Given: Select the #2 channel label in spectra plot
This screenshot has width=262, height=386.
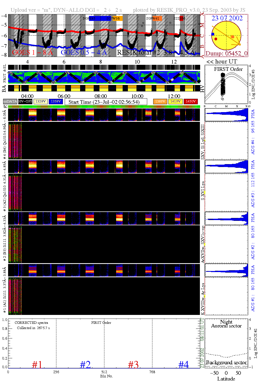Looking at the screenshot, I should [x=85, y=364].
